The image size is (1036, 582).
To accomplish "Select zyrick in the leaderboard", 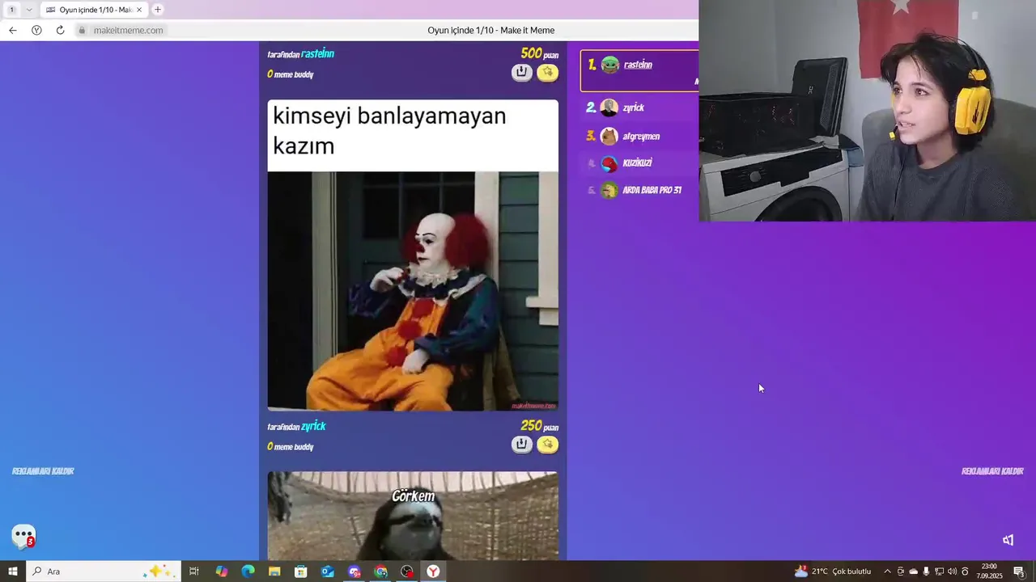I will [x=634, y=108].
